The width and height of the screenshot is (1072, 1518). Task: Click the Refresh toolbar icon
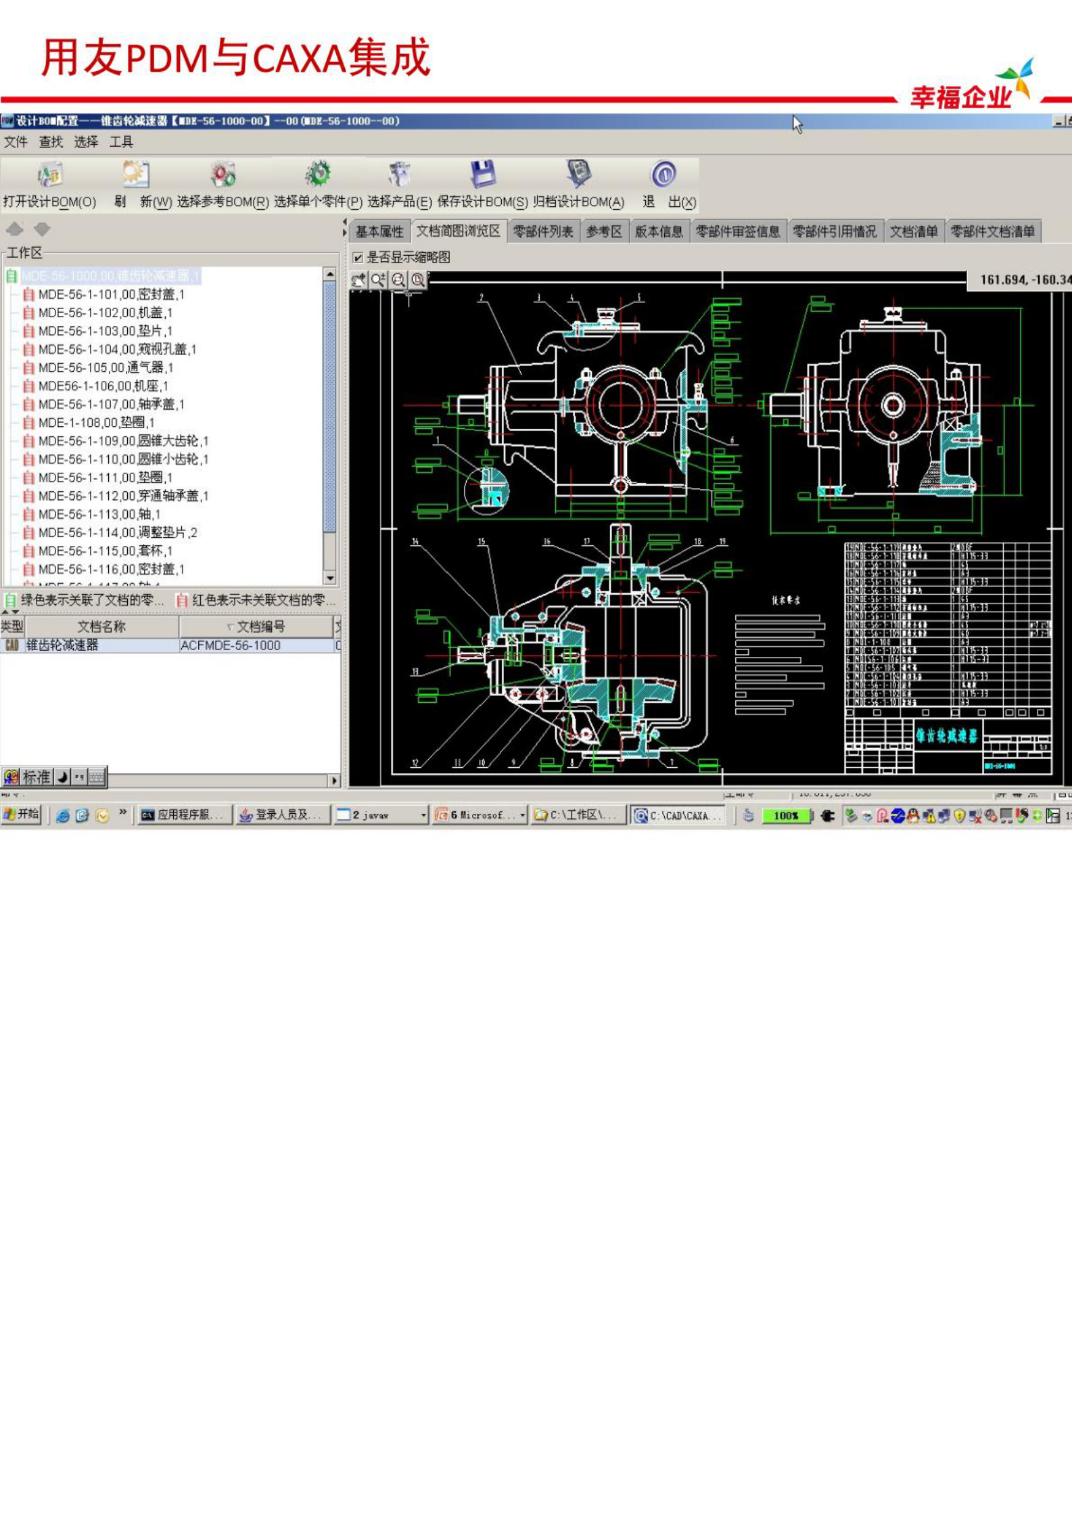tap(136, 175)
